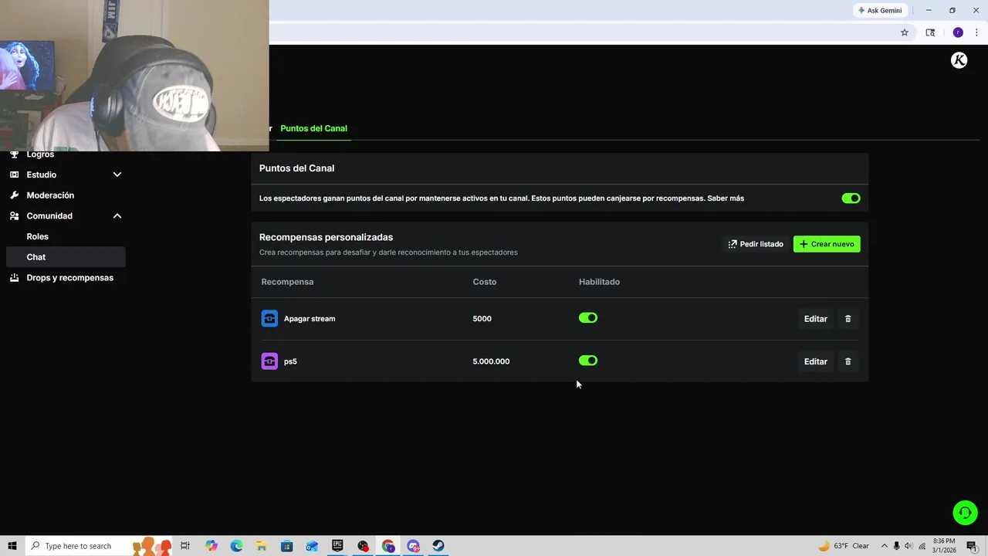This screenshot has width=988, height=556.
Task: Open Microsoft Store from the taskbar
Action: tap(287, 546)
